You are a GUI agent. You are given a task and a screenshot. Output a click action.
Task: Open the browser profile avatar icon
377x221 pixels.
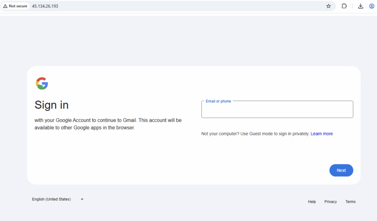tap(372, 6)
